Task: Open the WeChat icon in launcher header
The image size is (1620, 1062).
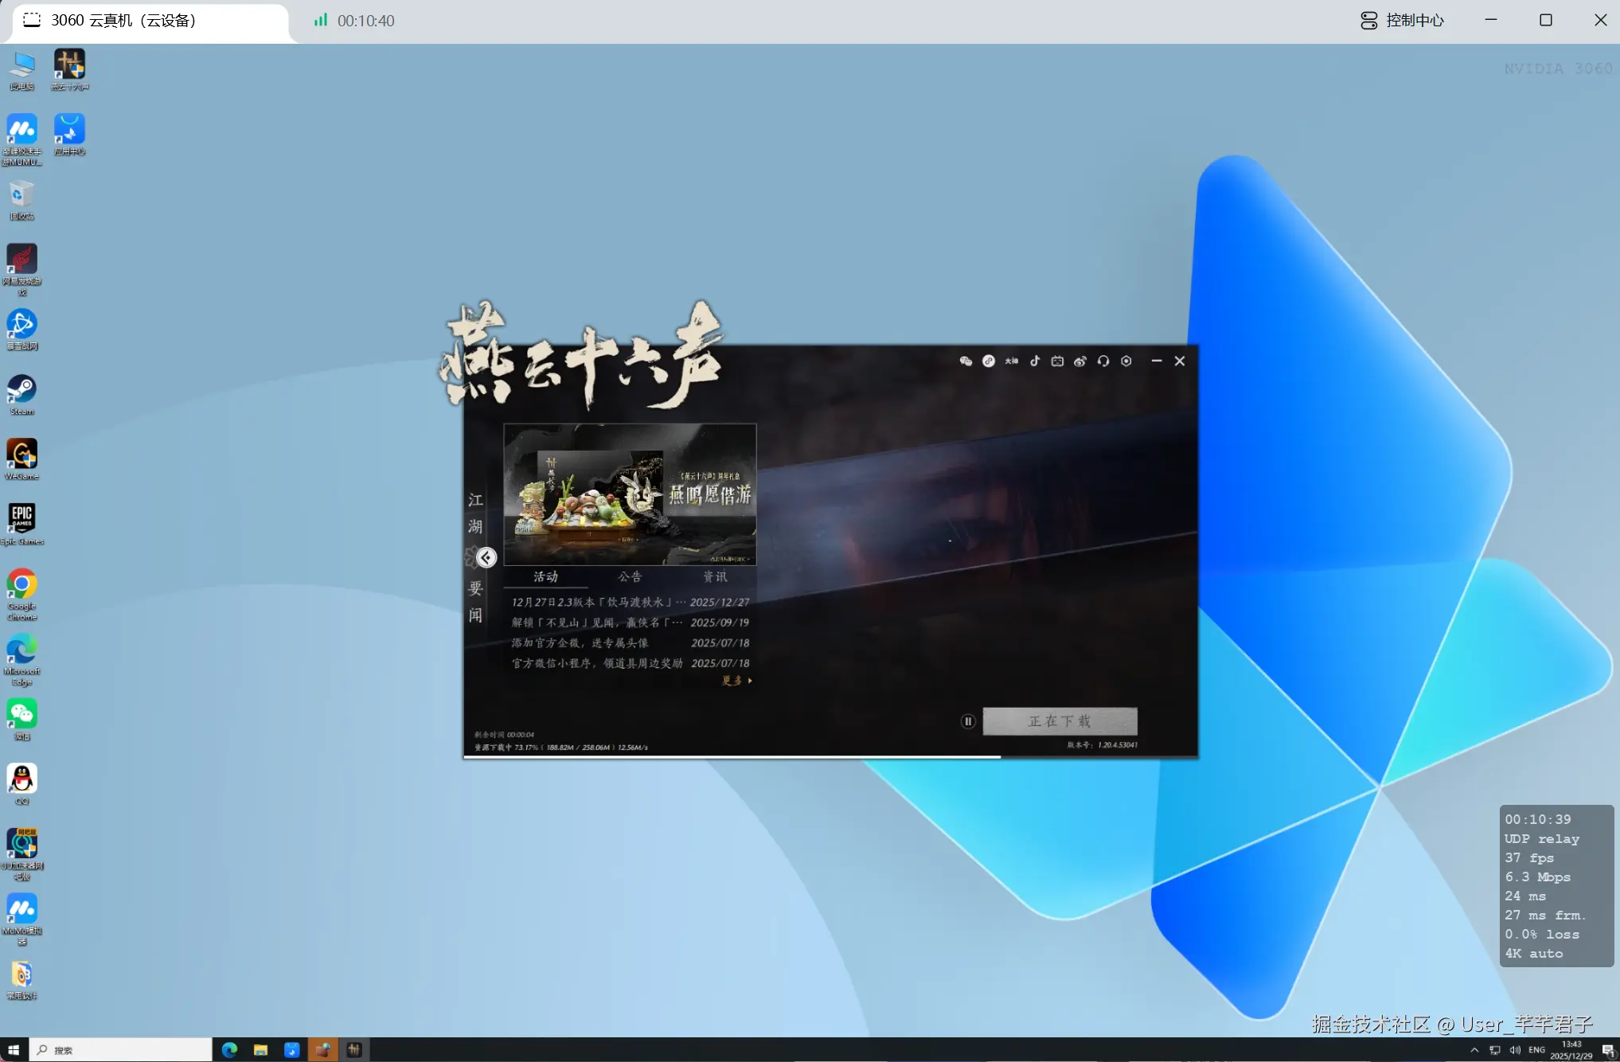Action: [966, 361]
